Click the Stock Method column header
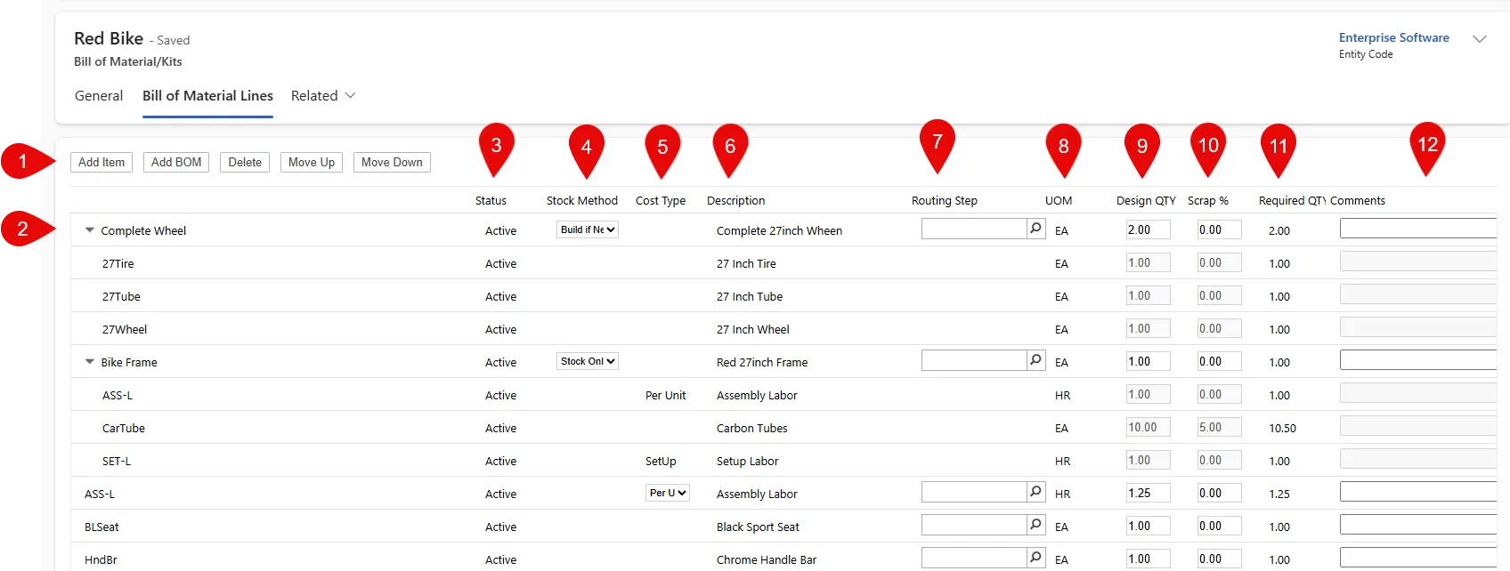Viewport: 1510px width, 571px height. (x=582, y=200)
